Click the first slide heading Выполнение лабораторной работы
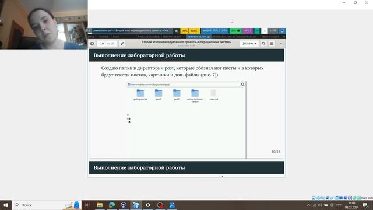Image resolution: width=373 pixels, height=210 pixels. (139, 55)
